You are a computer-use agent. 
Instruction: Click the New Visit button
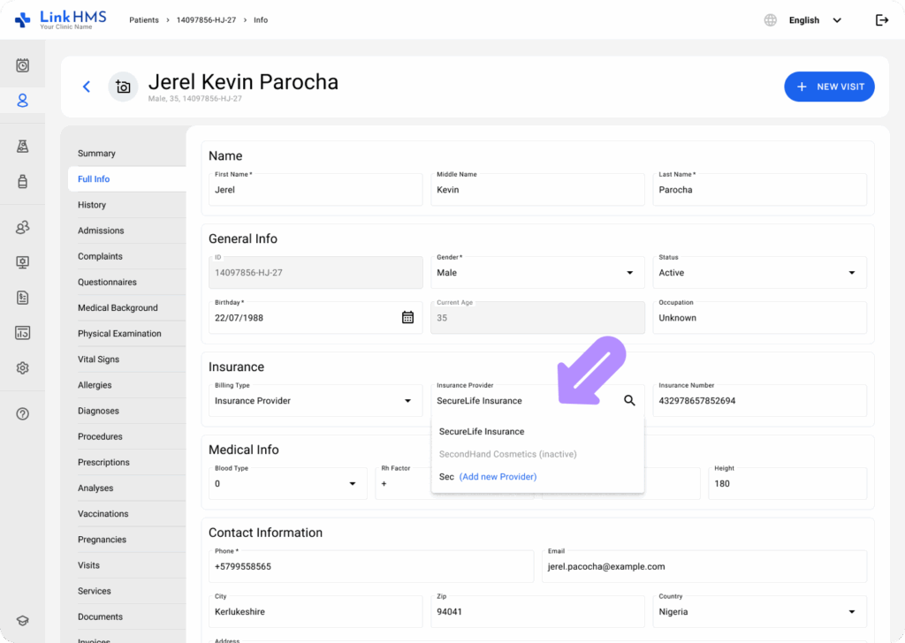829,87
